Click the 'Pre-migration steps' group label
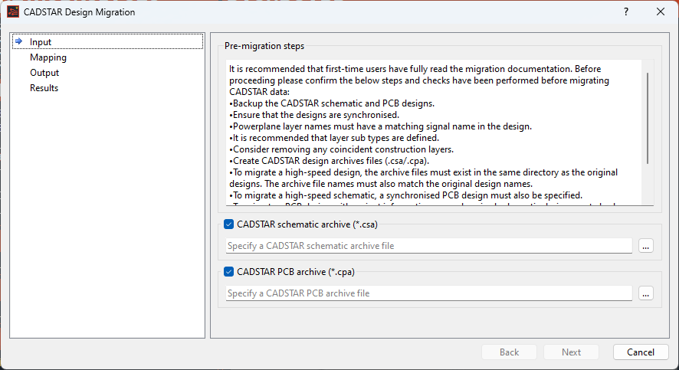Viewport: 679px width, 370px height. [264, 46]
